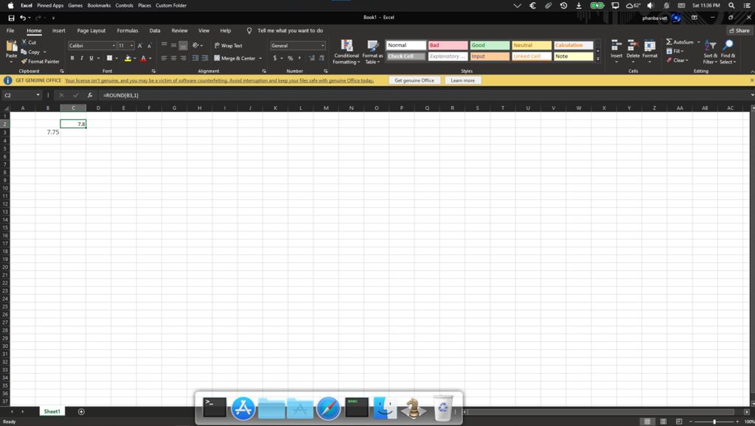
Task: Expand the Merge & Center dropdown arrow
Action: (260, 58)
